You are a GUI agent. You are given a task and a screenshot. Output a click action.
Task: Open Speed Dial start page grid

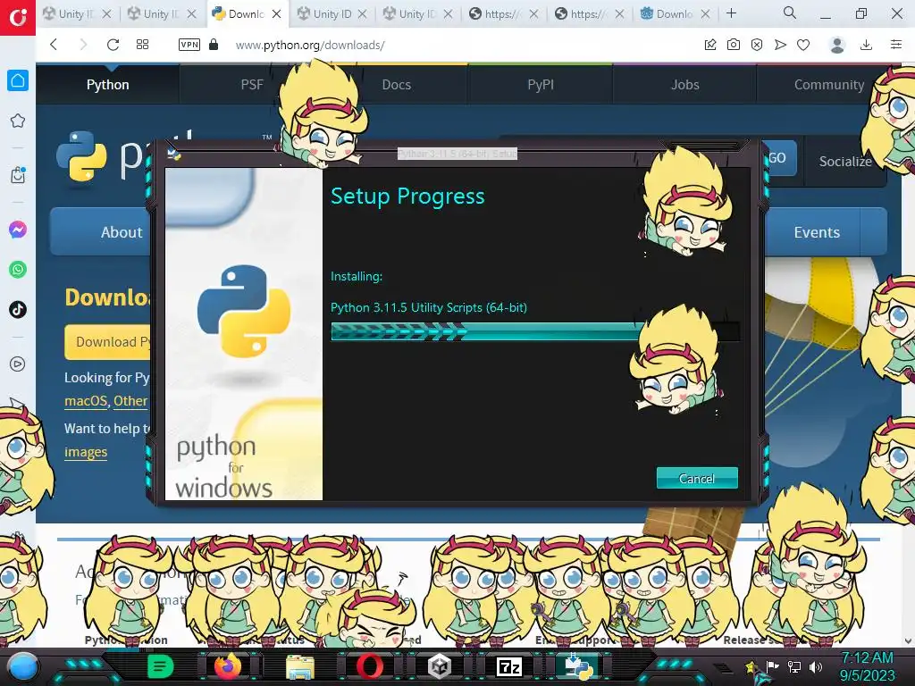click(x=142, y=45)
